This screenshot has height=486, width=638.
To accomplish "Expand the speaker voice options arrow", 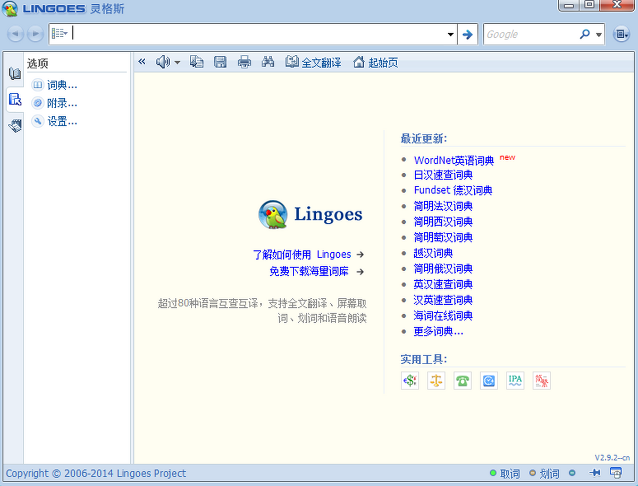I will (x=177, y=63).
